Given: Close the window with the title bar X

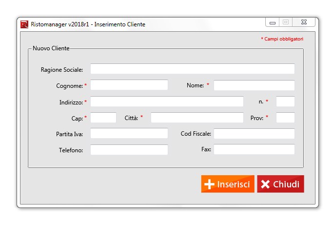Looking at the screenshot, I should pos(304,22).
